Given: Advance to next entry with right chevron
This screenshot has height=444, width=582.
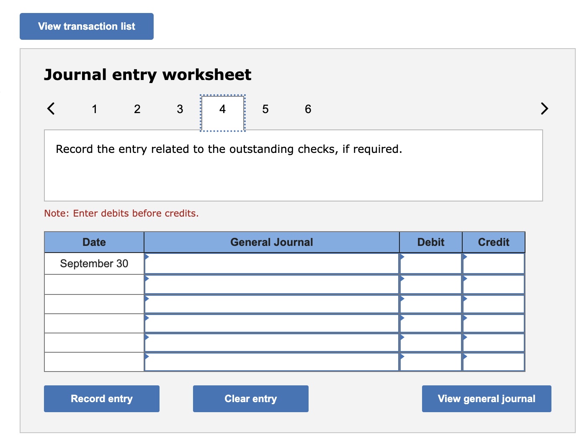Looking at the screenshot, I should point(544,108).
